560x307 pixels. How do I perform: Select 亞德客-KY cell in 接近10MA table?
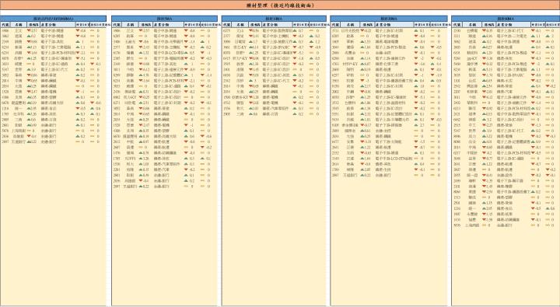pyautogui.click(x=240, y=97)
